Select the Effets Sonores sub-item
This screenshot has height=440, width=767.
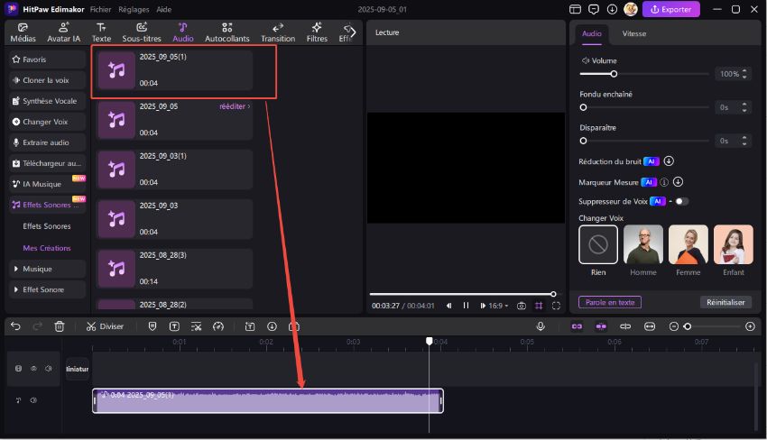47,226
